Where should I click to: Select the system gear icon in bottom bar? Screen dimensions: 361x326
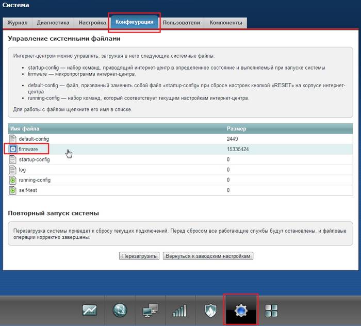(241, 310)
